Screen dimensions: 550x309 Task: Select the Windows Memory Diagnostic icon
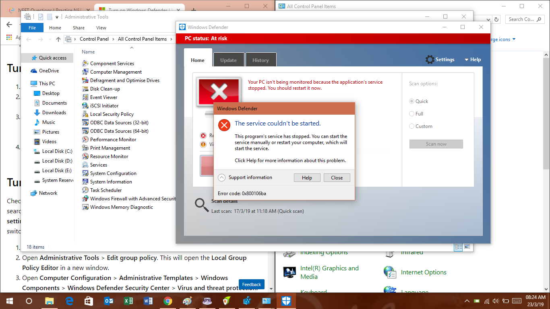85,207
